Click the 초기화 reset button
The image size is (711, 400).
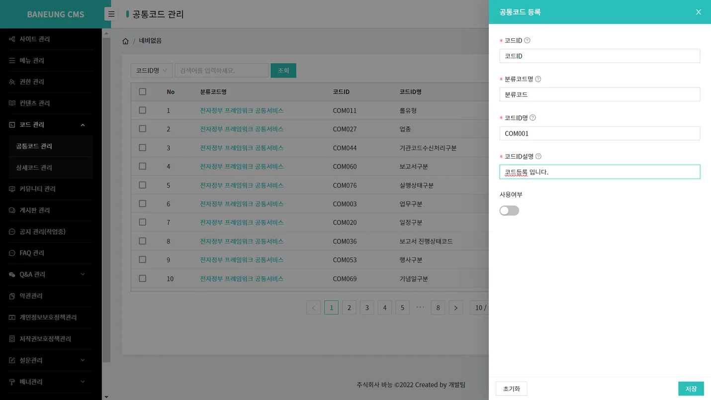coord(511,389)
